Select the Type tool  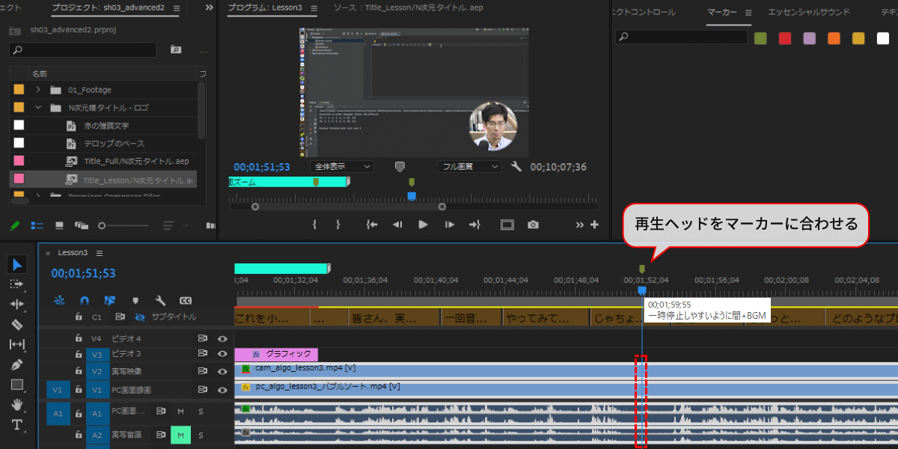point(18,425)
